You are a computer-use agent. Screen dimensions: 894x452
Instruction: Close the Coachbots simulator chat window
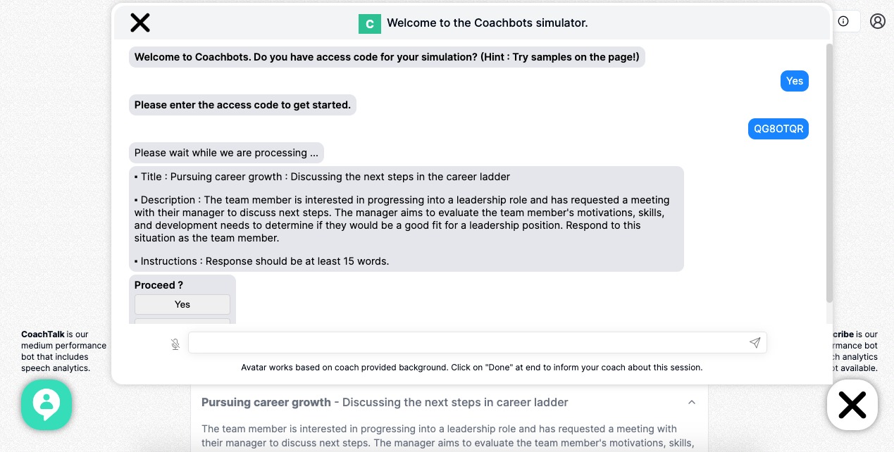[x=140, y=23]
